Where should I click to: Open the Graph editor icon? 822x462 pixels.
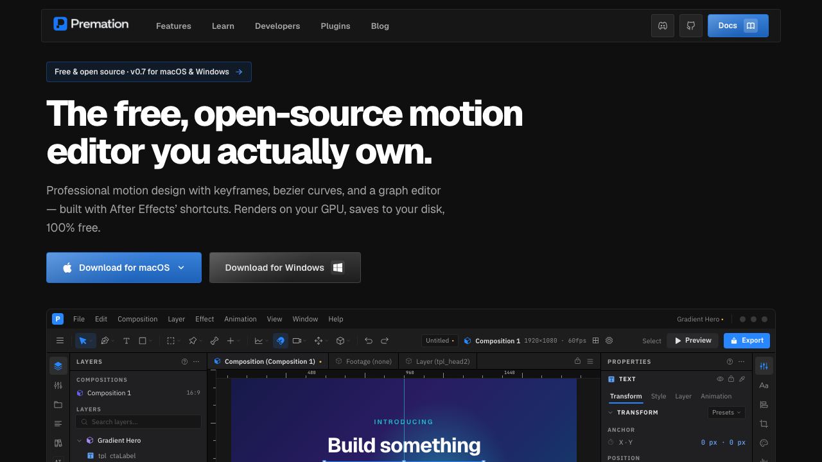(x=259, y=341)
